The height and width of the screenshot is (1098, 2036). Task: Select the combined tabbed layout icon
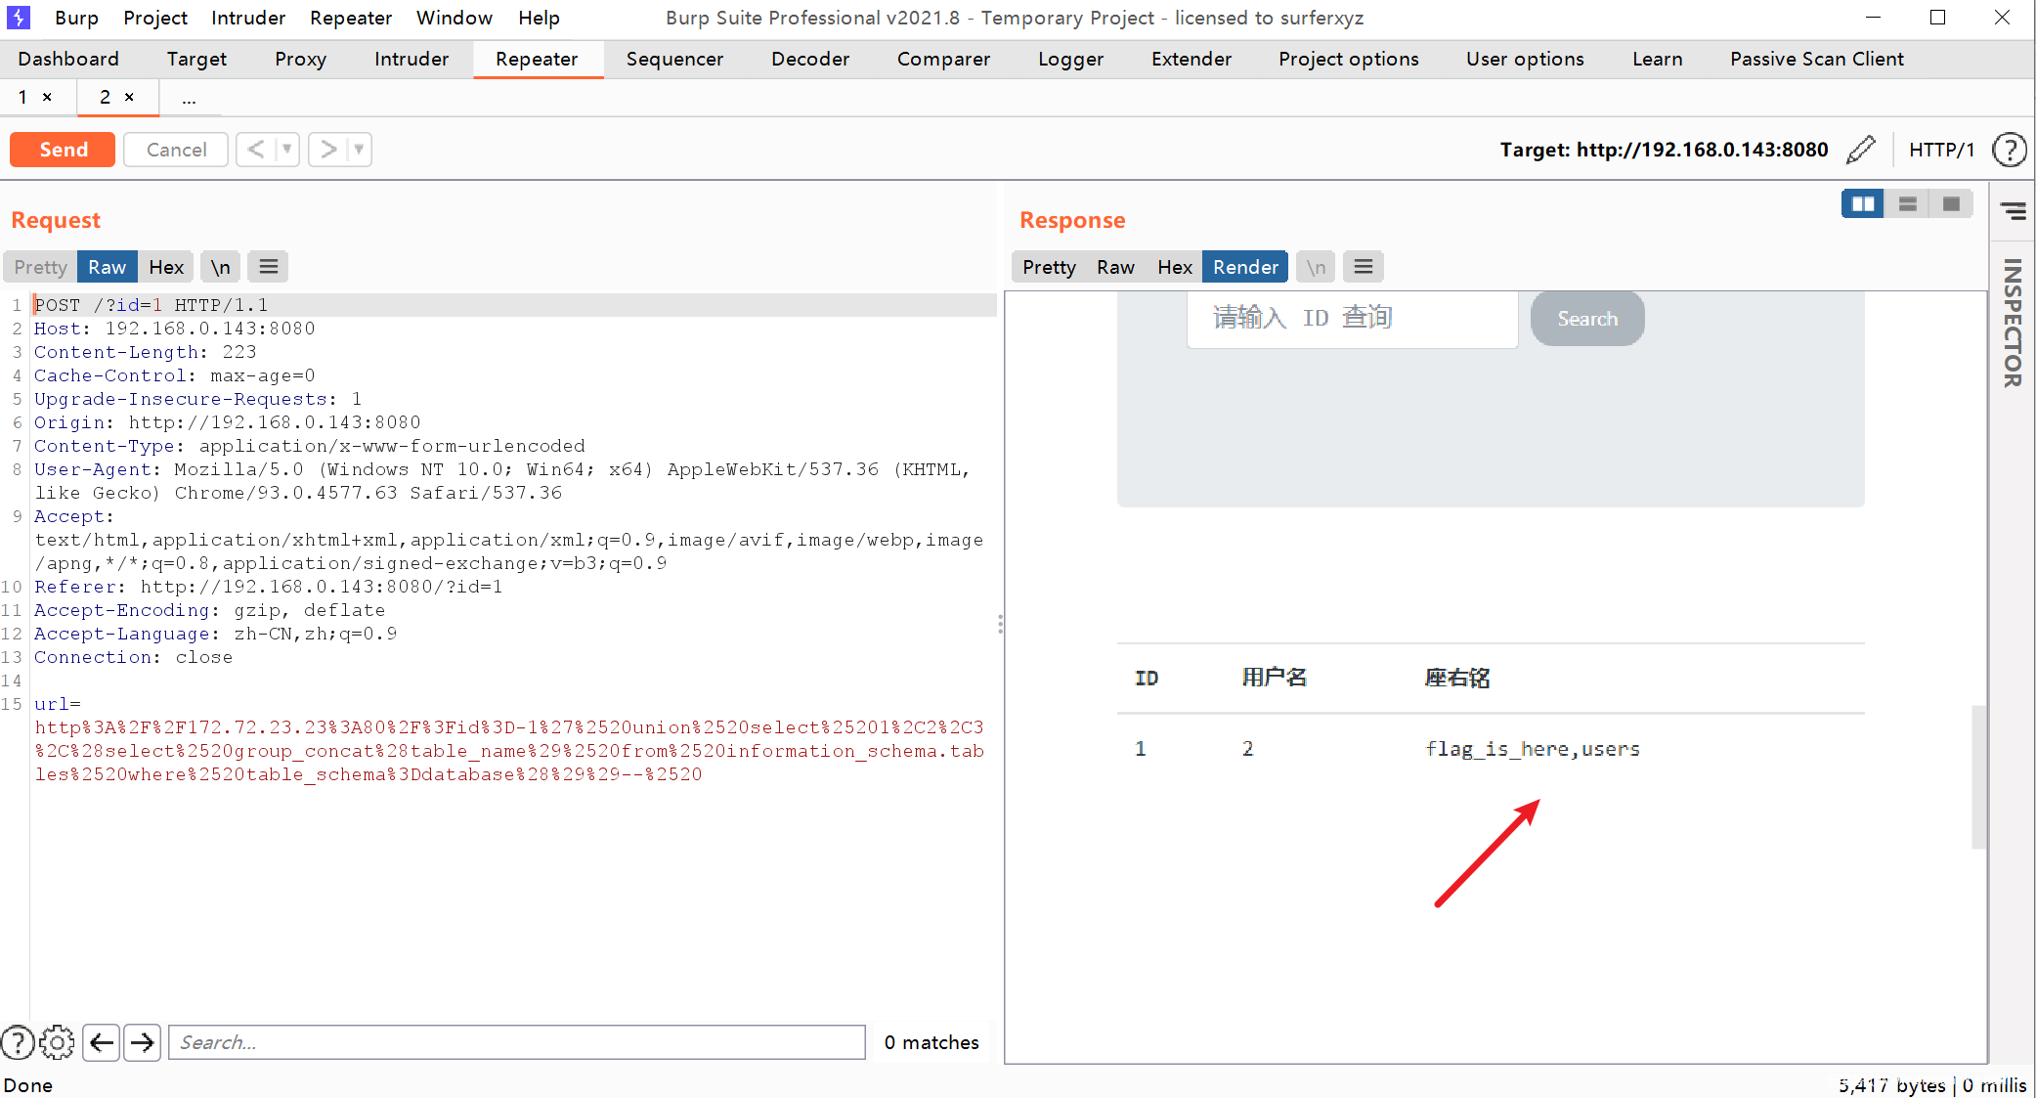(1951, 204)
